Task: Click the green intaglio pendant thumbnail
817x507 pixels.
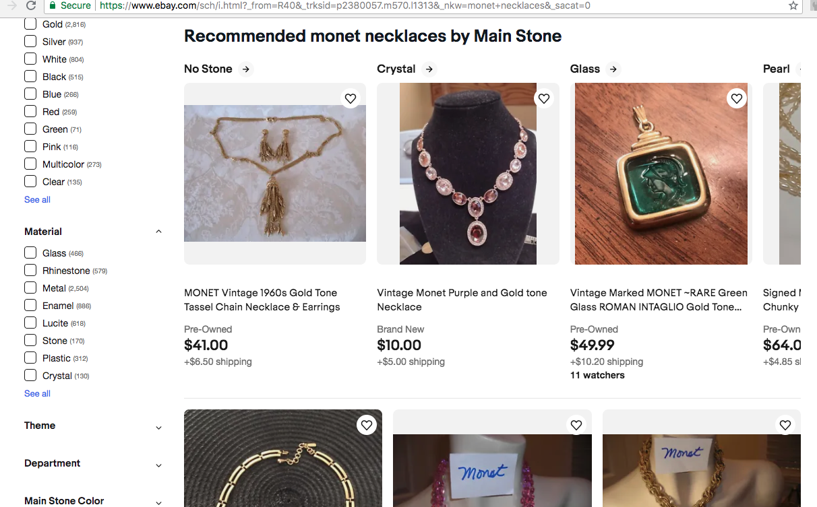Action: (661, 174)
